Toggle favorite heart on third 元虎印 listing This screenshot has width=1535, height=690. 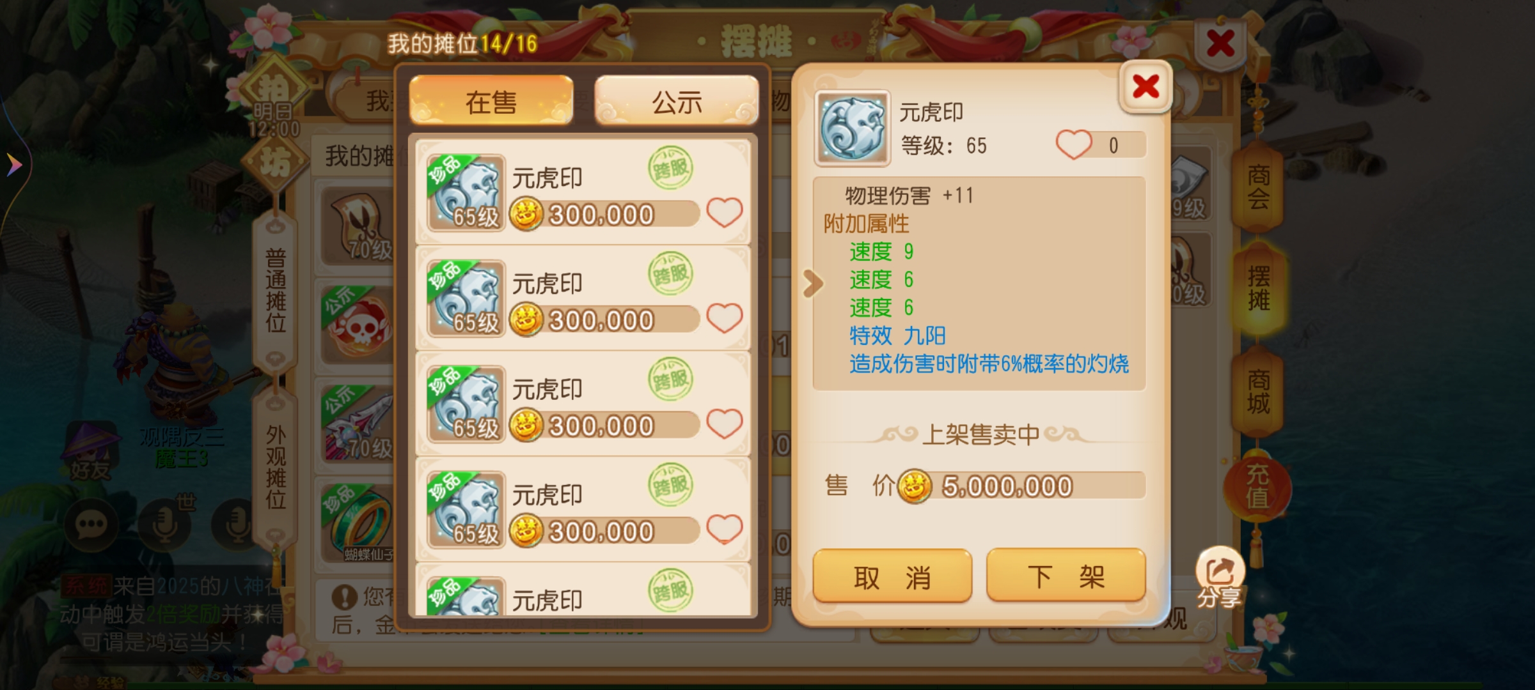coord(724,424)
